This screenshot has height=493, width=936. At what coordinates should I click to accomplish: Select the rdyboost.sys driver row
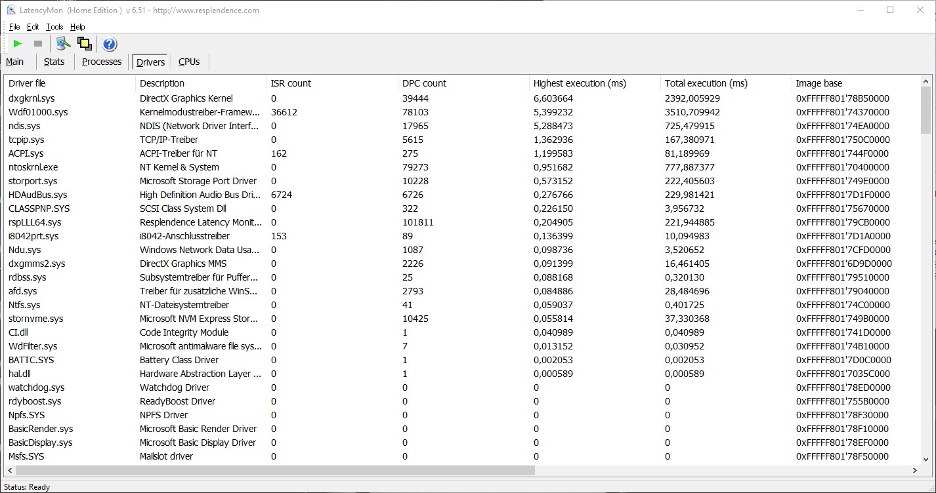click(x=462, y=401)
